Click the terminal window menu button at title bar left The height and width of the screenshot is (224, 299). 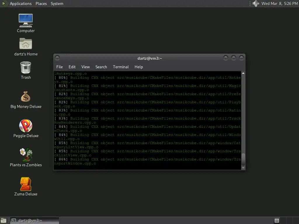[x=57, y=57]
